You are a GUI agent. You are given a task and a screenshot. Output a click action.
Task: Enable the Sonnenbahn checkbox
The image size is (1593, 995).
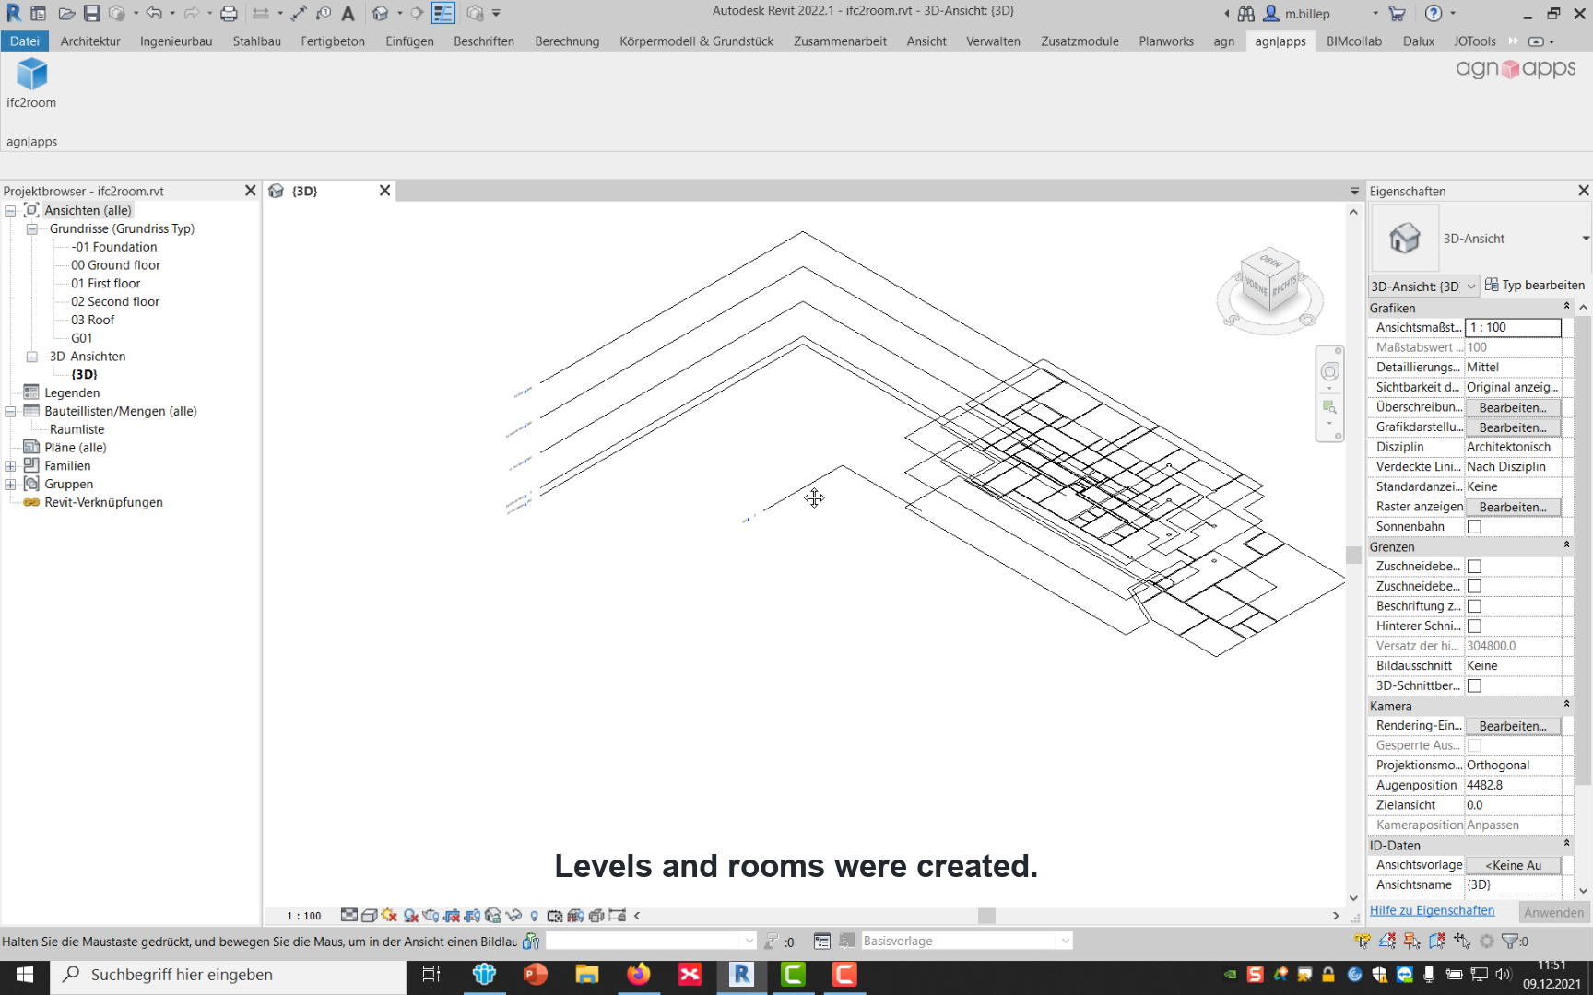1474,527
